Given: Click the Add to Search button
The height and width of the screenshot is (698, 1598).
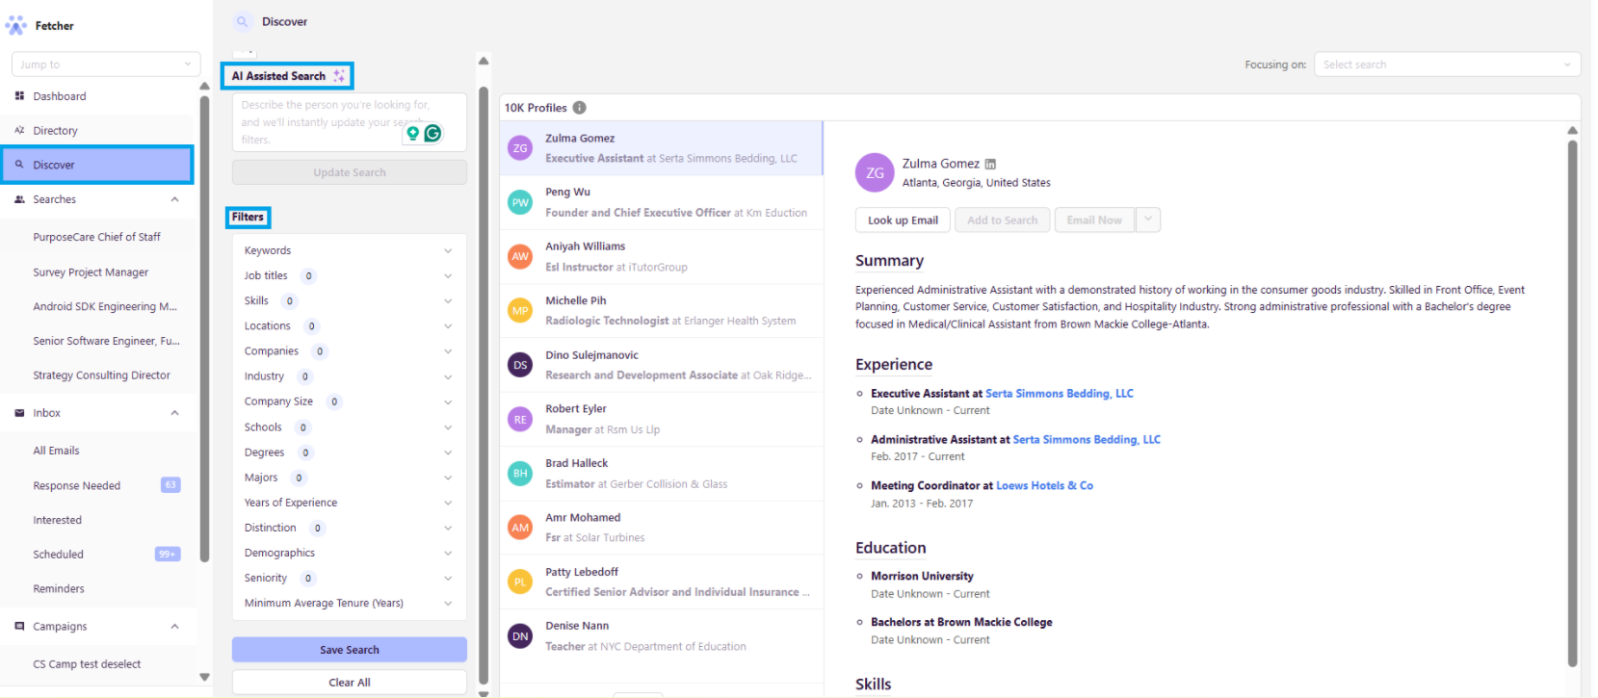Looking at the screenshot, I should tap(1002, 220).
